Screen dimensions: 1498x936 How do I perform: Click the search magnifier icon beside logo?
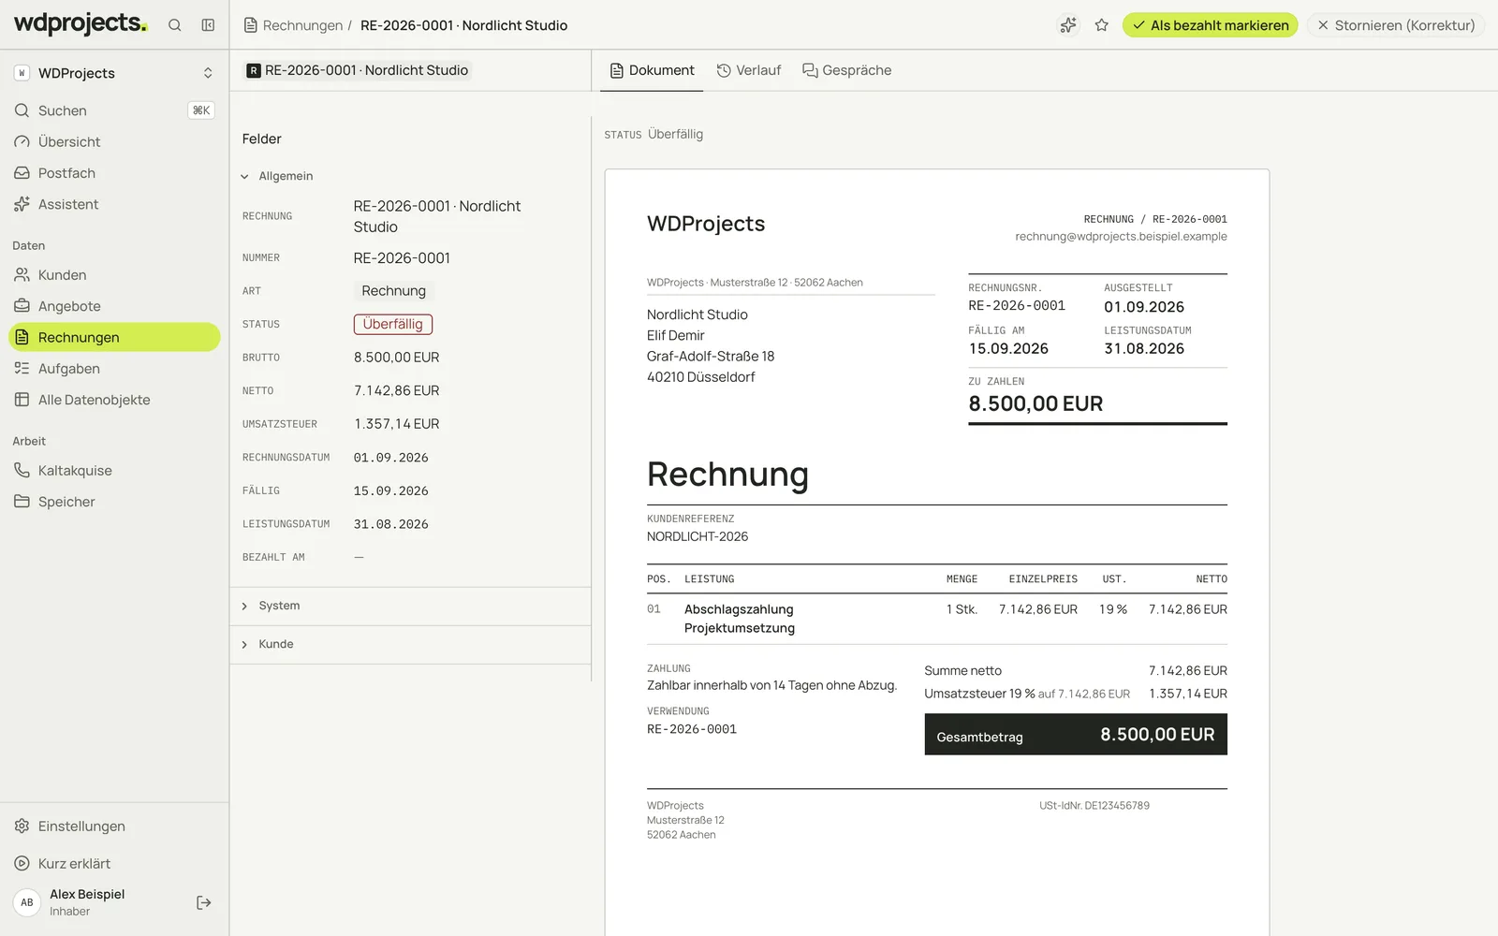(x=174, y=25)
